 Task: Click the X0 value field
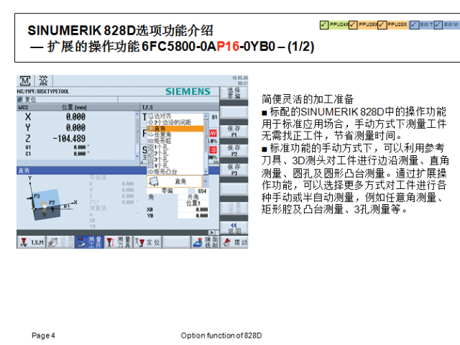[193, 209]
